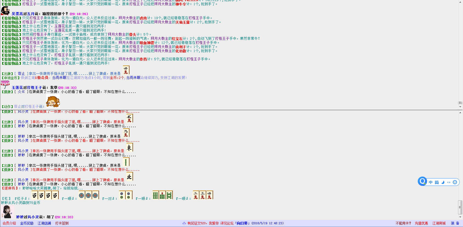This screenshot has width=463, height=227.
Task: Open the 装备 equipment link
Action: (455, 223)
